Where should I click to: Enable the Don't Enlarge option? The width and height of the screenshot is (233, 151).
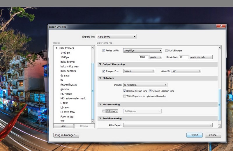point(167,50)
